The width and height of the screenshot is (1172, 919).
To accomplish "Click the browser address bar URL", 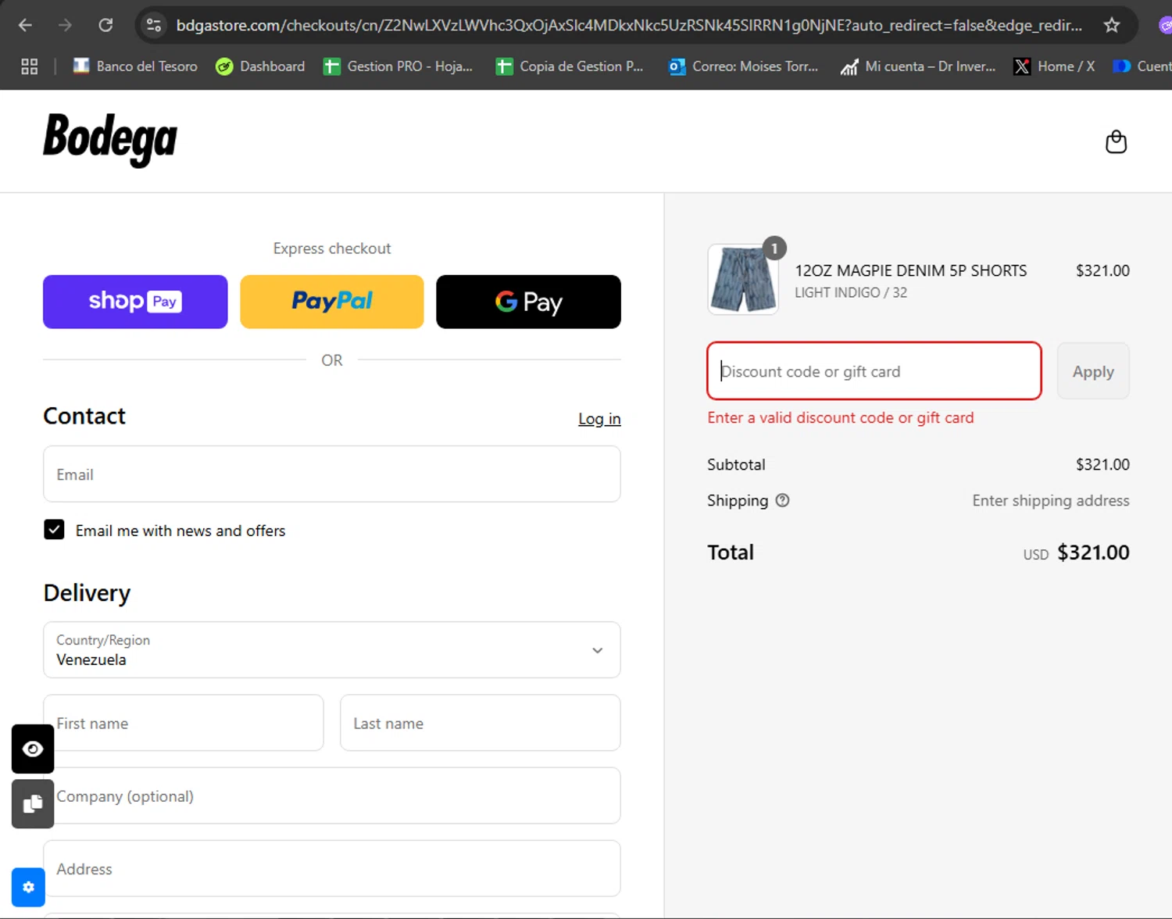I will click(x=629, y=25).
